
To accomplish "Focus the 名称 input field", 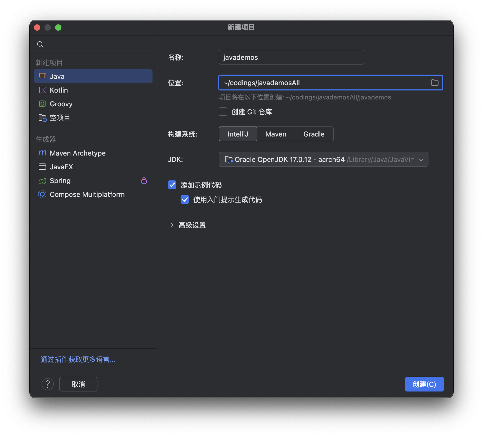I will pyautogui.click(x=291, y=57).
